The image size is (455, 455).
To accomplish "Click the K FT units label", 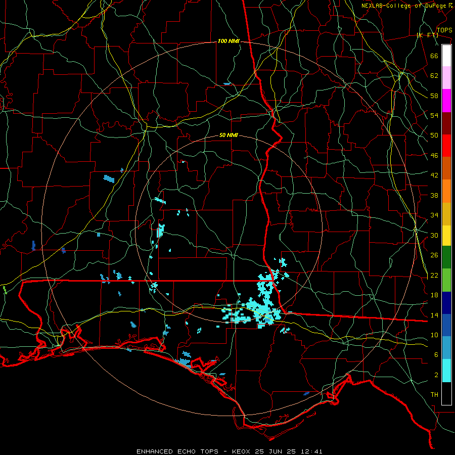I will coord(427,35).
